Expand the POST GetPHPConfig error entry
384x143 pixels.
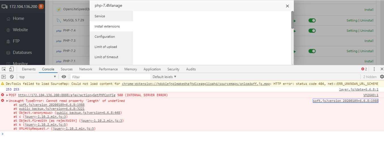(x=7, y=95)
